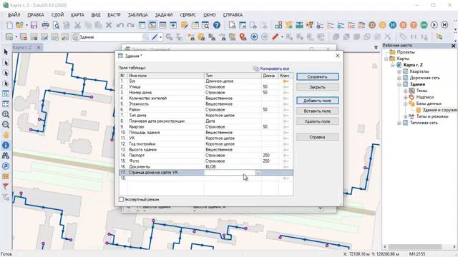Screen dimensions: 458x257
Task: Click the blue H circle icon
Action: point(393,25)
